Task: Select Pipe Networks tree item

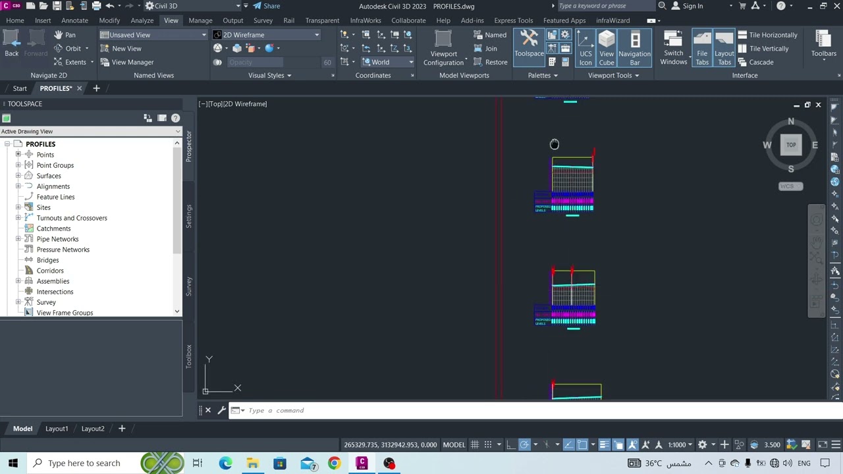Action: [x=57, y=239]
